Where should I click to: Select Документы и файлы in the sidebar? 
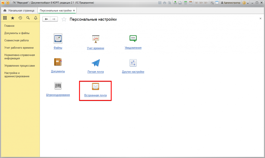(17, 33)
